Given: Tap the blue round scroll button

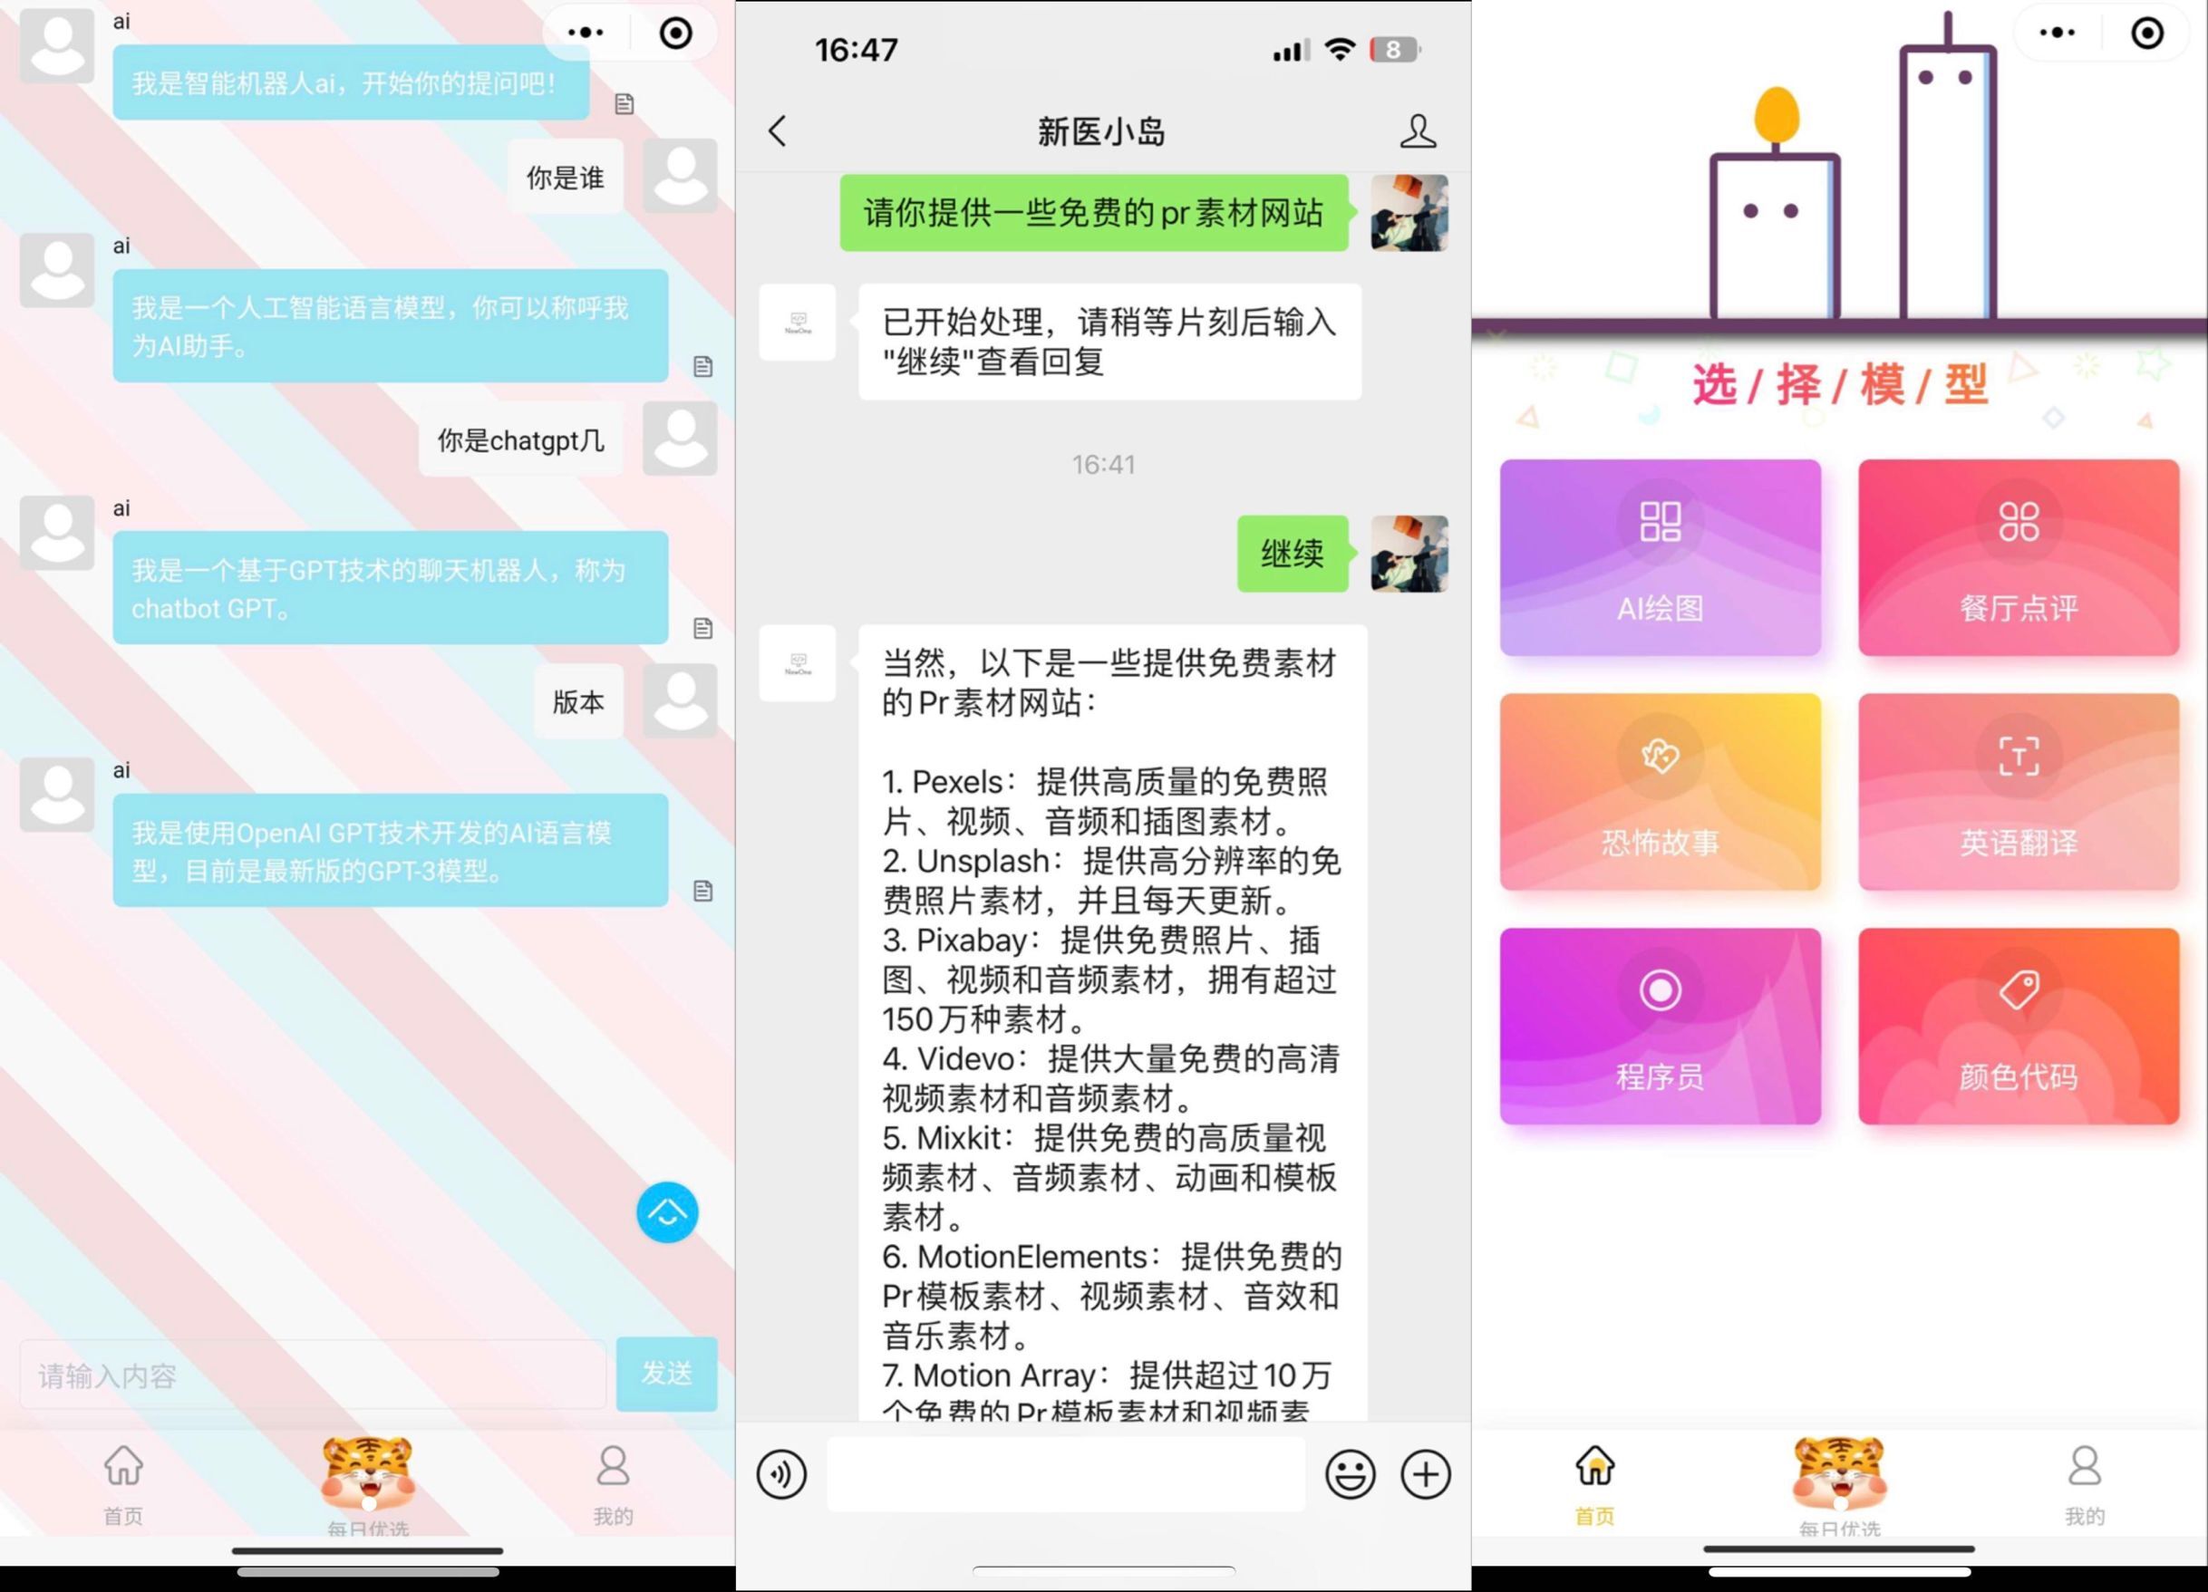Looking at the screenshot, I should pyautogui.click(x=667, y=1212).
